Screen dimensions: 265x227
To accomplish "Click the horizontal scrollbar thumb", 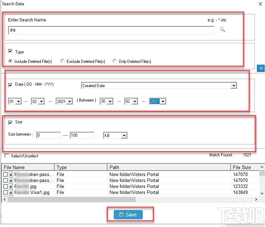I will click(72, 200).
